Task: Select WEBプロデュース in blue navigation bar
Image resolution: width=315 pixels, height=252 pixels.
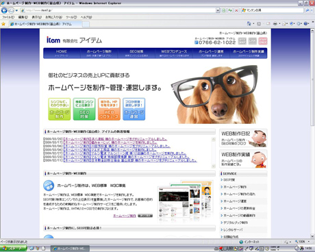Action: tap(174, 53)
